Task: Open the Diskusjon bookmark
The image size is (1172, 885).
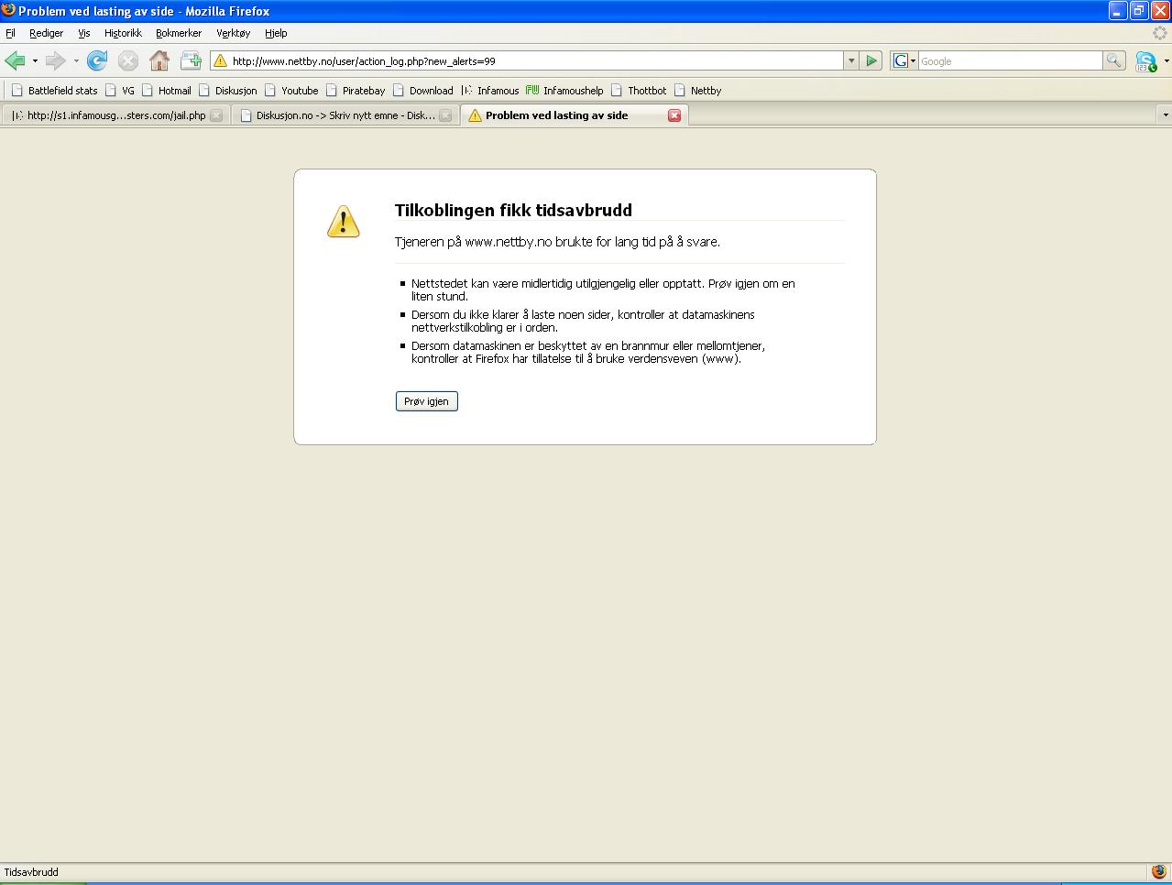Action: click(227, 91)
